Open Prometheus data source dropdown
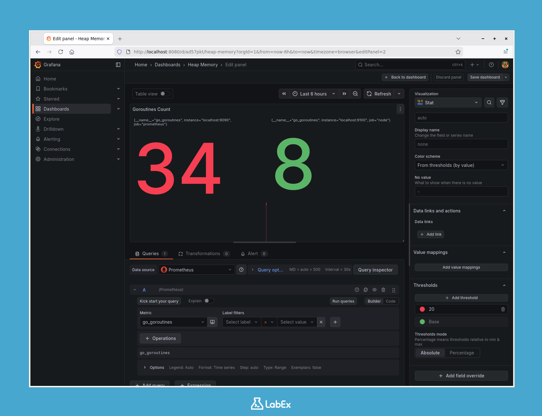The image size is (542, 416). click(x=197, y=270)
